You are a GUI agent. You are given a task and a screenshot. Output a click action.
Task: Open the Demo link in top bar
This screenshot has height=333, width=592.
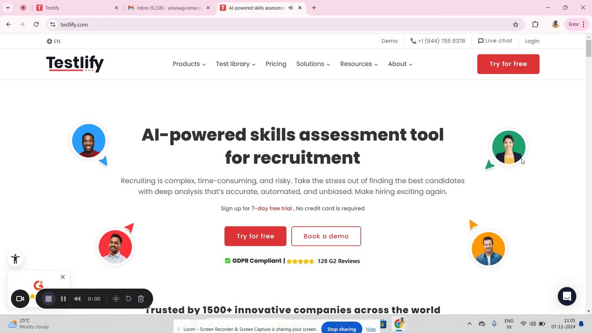click(x=389, y=41)
